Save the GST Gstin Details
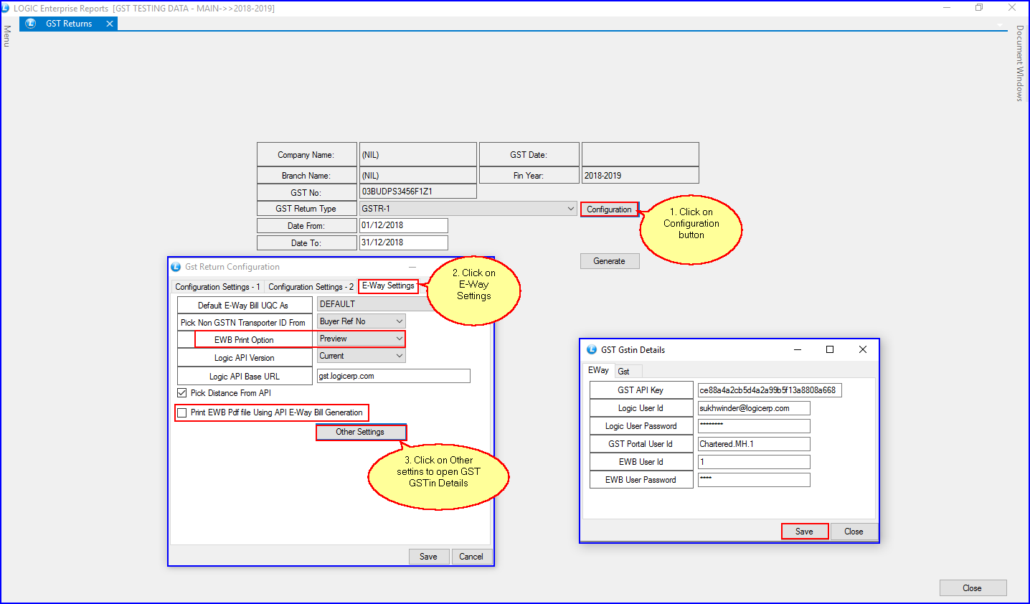This screenshot has height=604, width=1030. point(805,532)
